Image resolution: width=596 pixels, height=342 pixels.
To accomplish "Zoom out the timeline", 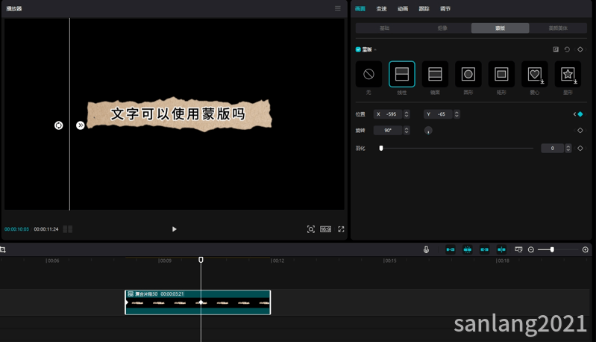I will click(531, 249).
